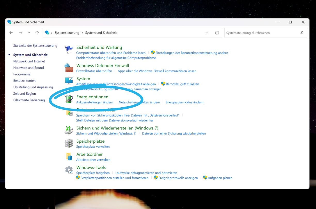
Task: Open Netzwerk und Internet category
Action: (29, 61)
